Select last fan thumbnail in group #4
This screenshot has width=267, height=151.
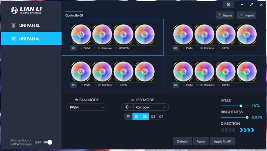click(x=247, y=71)
